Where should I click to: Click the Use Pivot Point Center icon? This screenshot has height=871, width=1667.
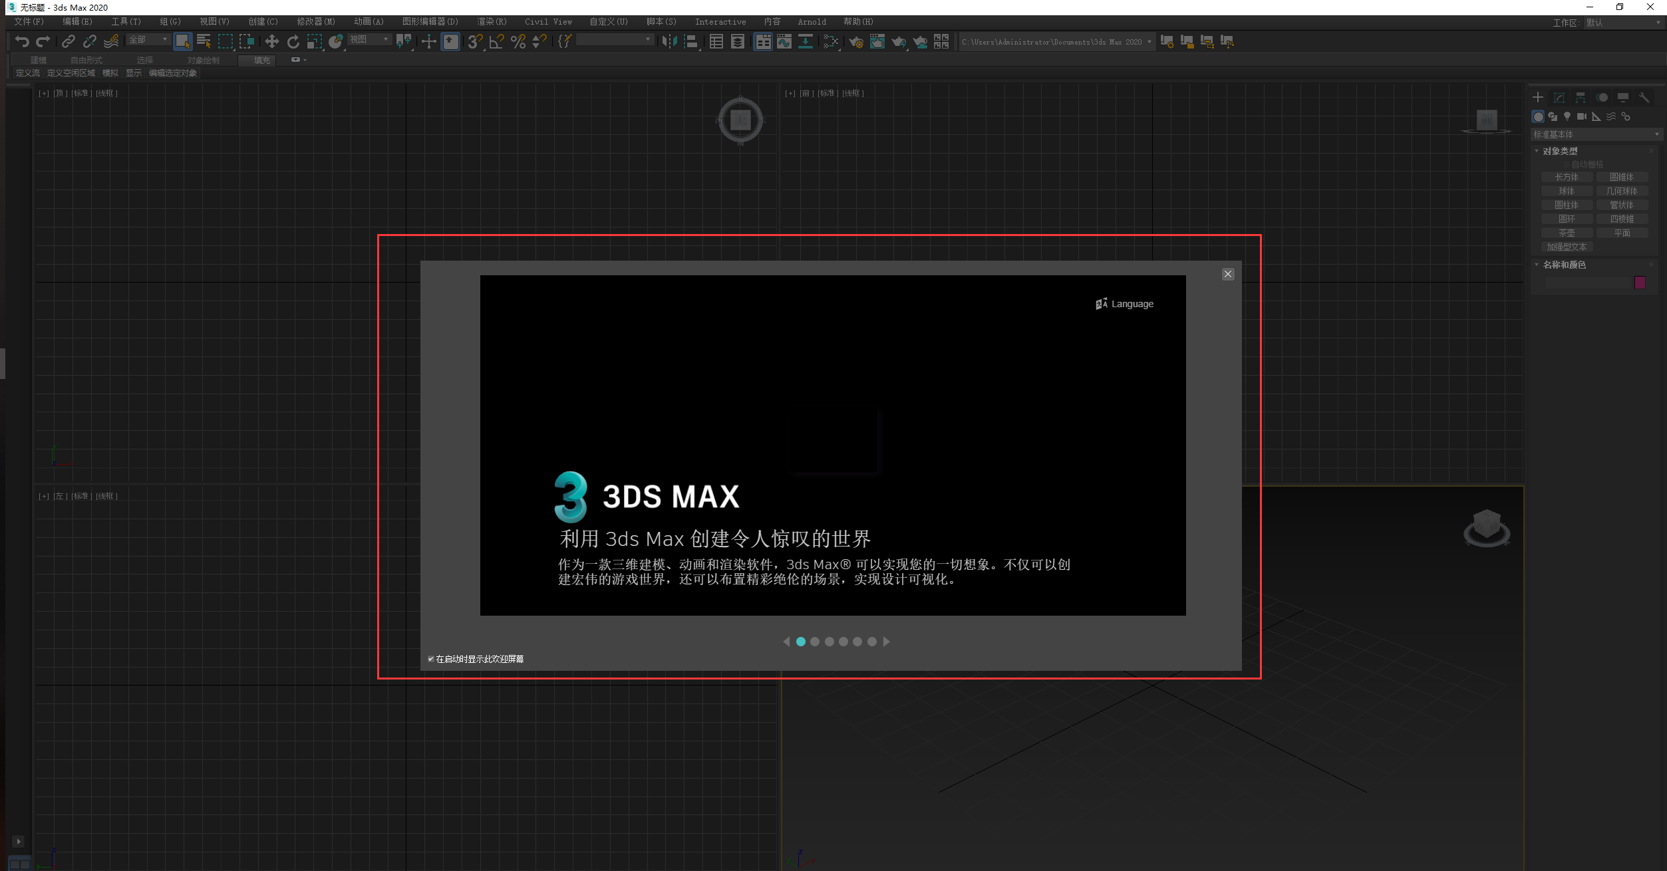click(404, 41)
